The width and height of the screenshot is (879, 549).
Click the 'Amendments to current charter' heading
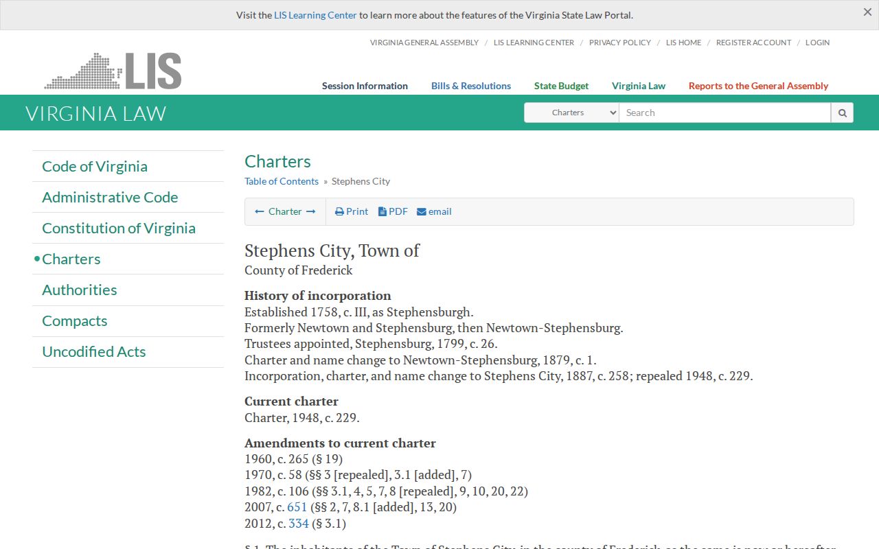340,443
